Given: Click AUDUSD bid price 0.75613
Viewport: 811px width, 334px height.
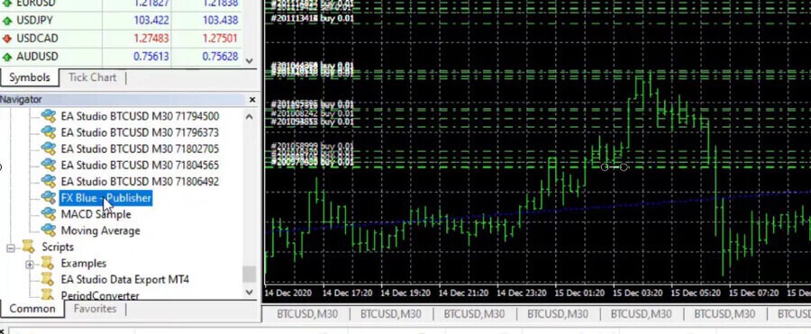Looking at the screenshot, I should [x=150, y=57].
